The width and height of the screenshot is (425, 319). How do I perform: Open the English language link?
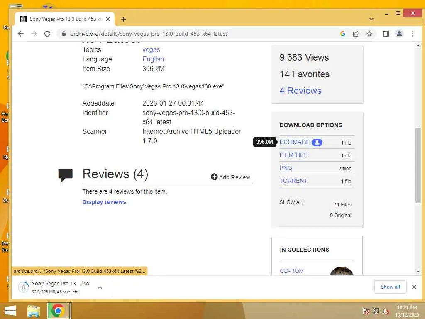pos(153,59)
